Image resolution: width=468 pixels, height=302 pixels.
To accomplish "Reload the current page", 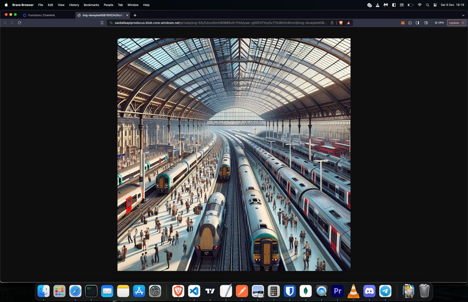I will coord(19,23).
